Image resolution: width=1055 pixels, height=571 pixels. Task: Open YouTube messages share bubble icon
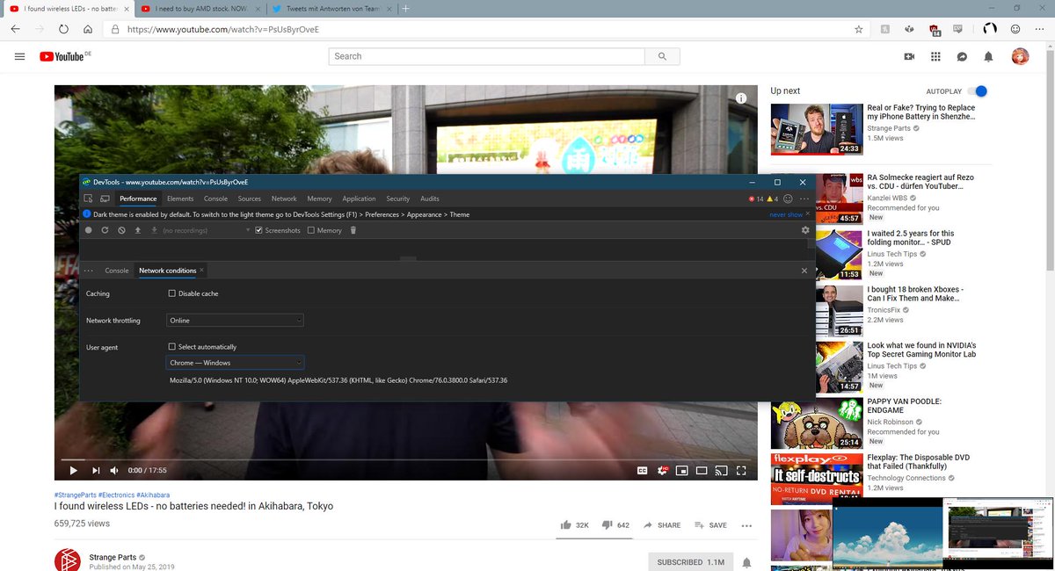click(963, 56)
